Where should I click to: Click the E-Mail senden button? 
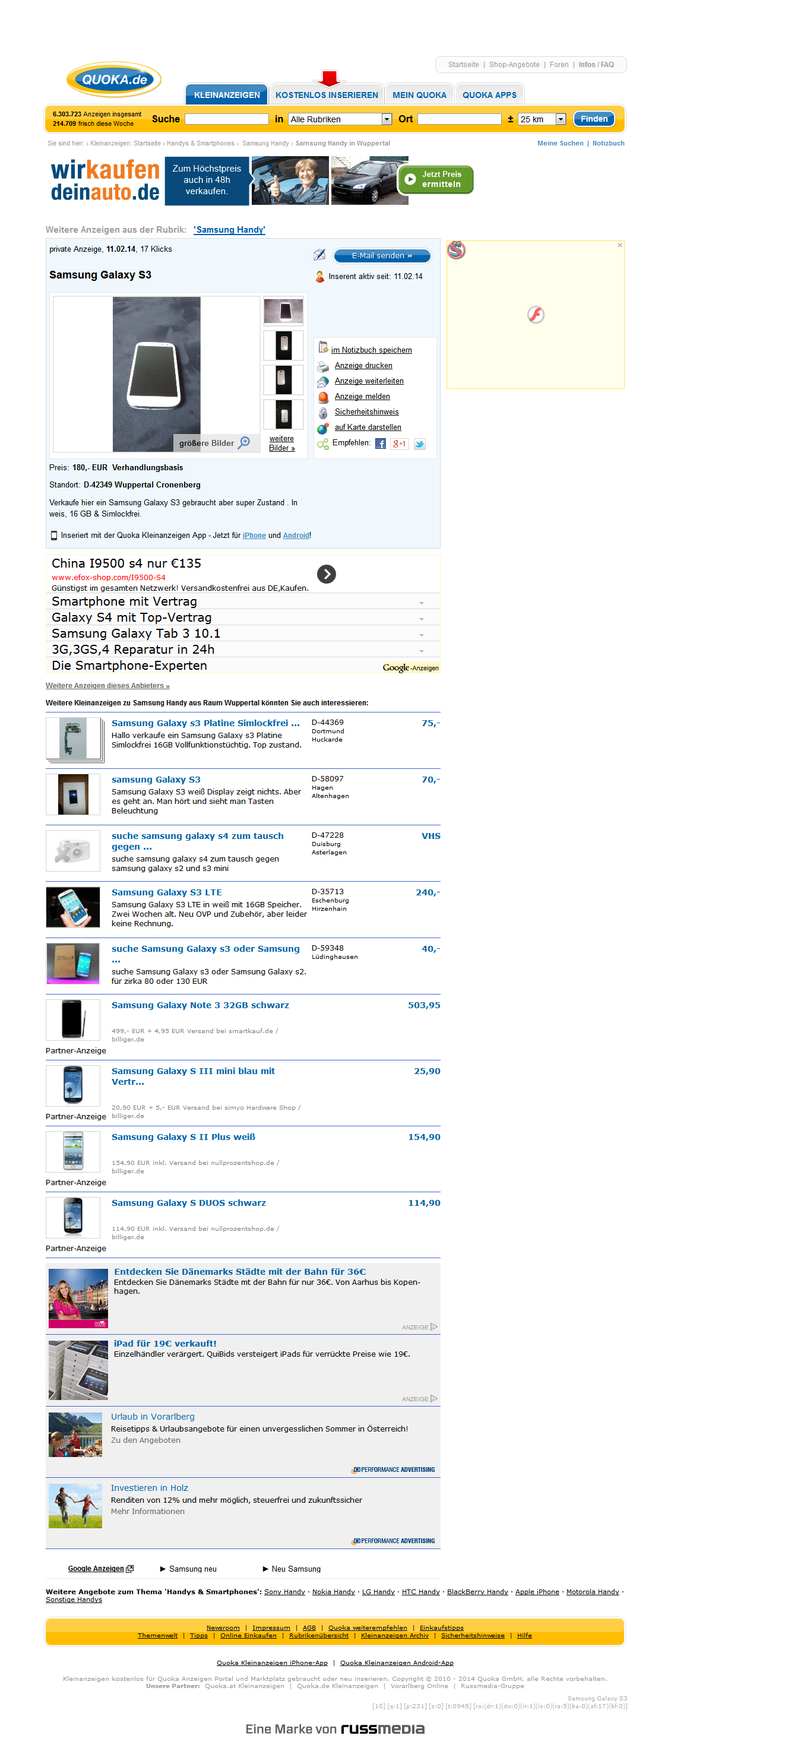click(382, 256)
